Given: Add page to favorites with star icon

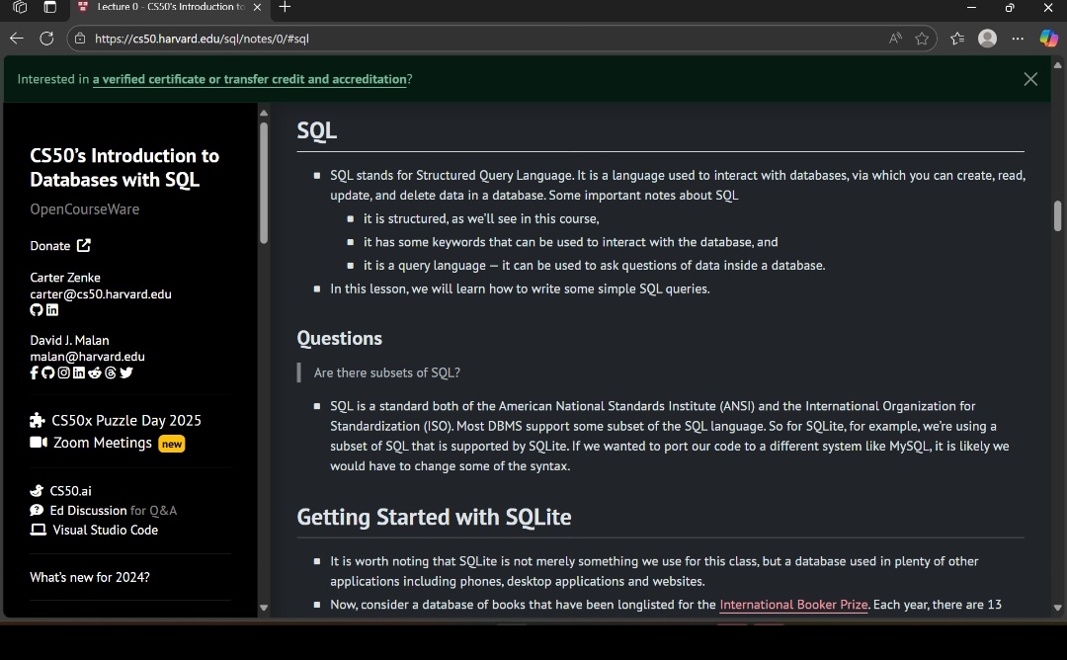Looking at the screenshot, I should [x=922, y=39].
